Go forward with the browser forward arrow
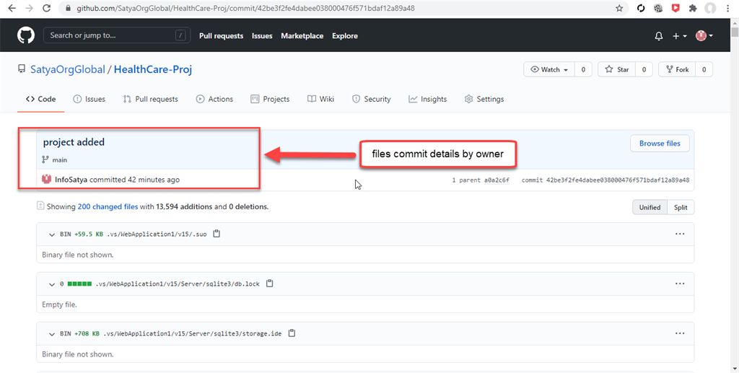The height and width of the screenshot is (373, 739). pyautogui.click(x=29, y=8)
